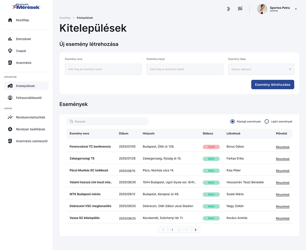
Task: Open the Válassz dátumot date dropdown
Action: (261, 69)
